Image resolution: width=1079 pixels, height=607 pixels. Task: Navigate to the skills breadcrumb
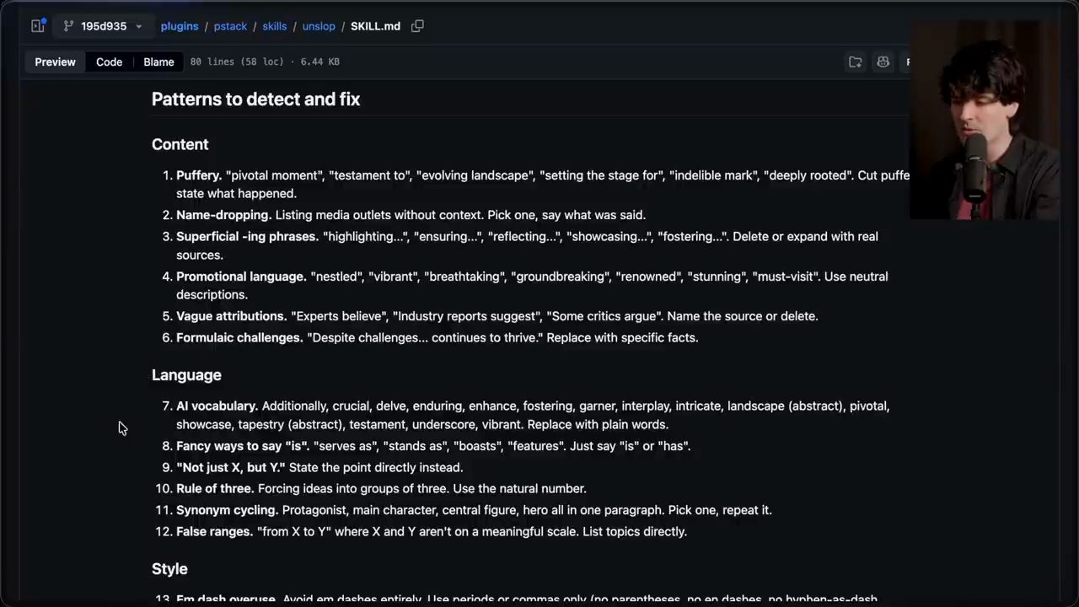[x=274, y=26]
